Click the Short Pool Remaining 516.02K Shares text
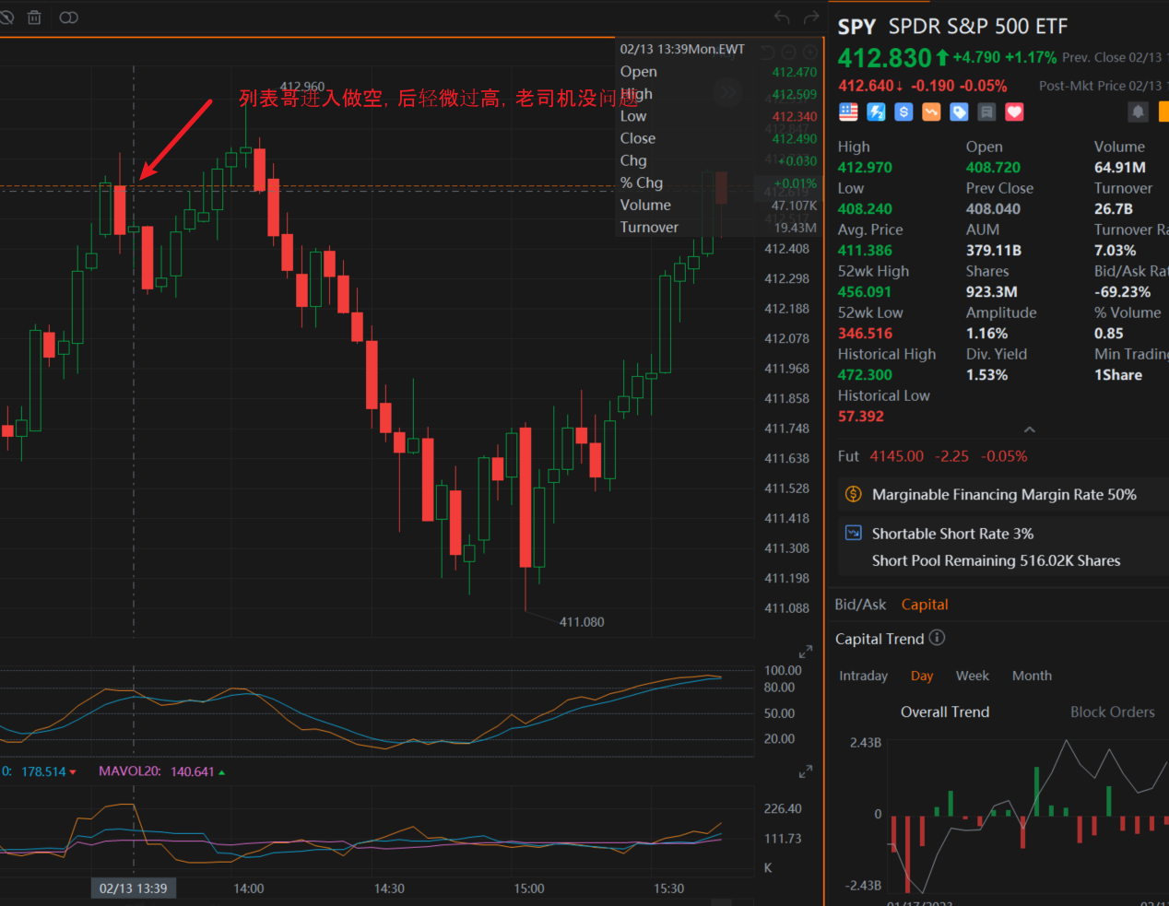Image resolution: width=1169 pixels, height=906 pixels. point(997,560)
